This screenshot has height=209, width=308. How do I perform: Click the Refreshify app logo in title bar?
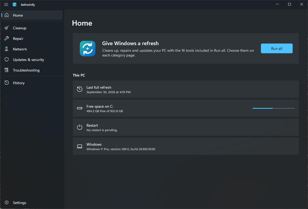[15, 4]
